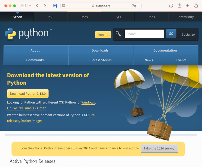Click the translate page icon
Screen dimensions: 202x167
(134, 6)
